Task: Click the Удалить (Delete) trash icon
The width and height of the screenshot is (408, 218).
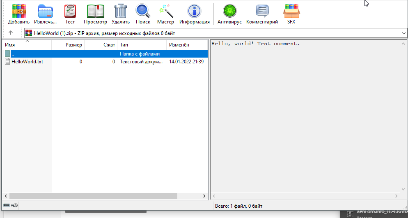Action: tap(121, 14)
